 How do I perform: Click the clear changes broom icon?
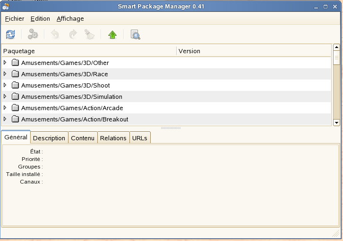coord(89,34)
